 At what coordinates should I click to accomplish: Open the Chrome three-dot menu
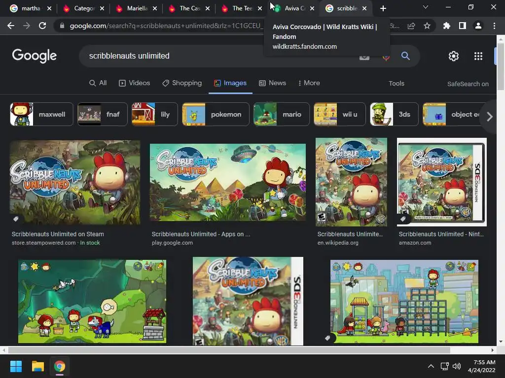[x=494, y=26]
